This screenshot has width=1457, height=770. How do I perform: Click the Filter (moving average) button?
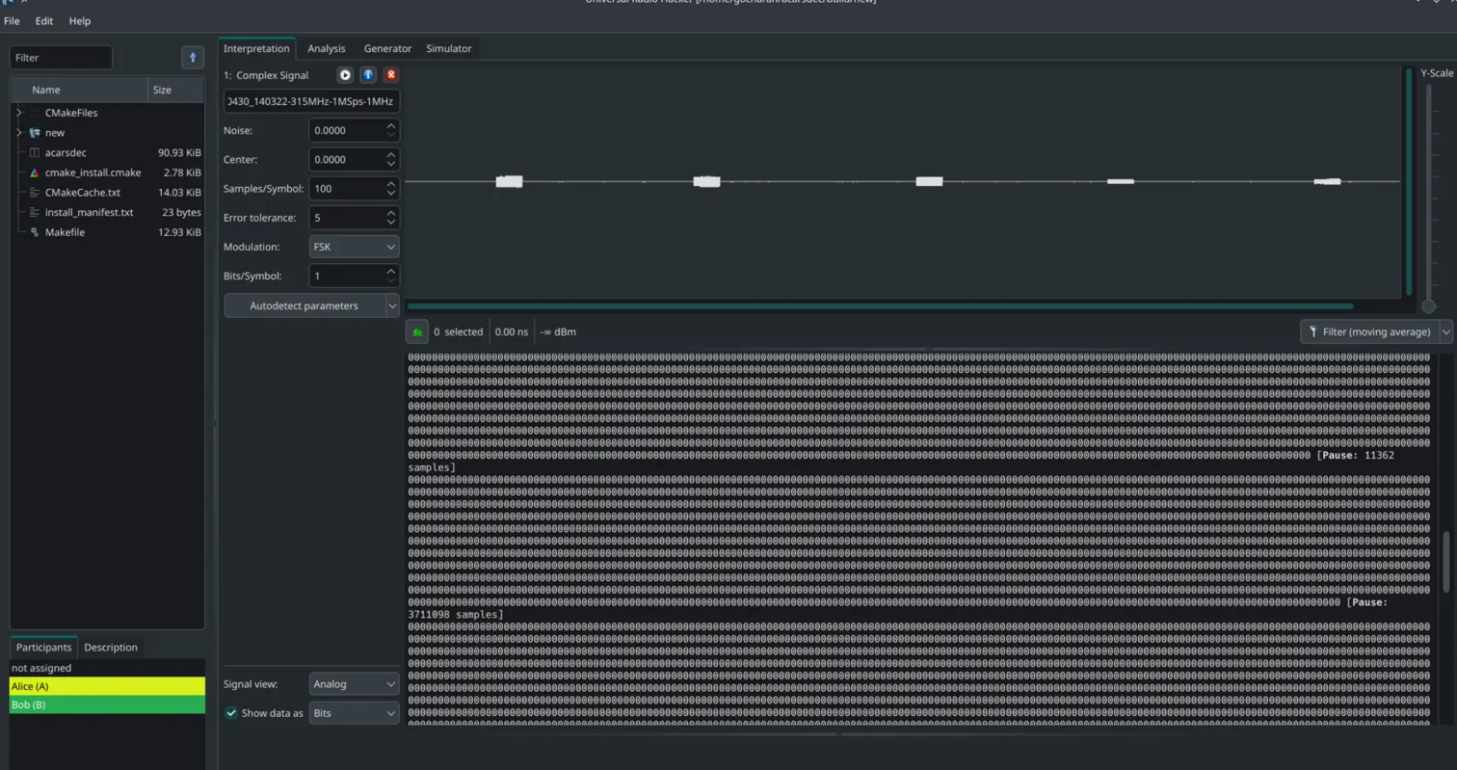tap(1369, 332)
